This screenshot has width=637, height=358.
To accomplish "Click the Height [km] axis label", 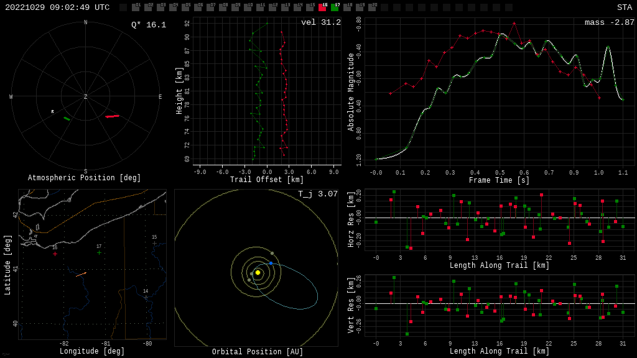I will tap(179, 91).
